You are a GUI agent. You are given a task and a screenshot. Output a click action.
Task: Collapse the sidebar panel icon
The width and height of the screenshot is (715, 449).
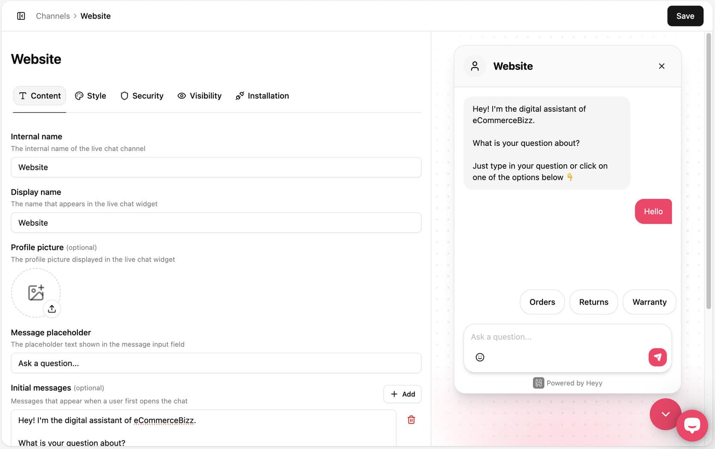pyautogui.click(x=21, y=16)
